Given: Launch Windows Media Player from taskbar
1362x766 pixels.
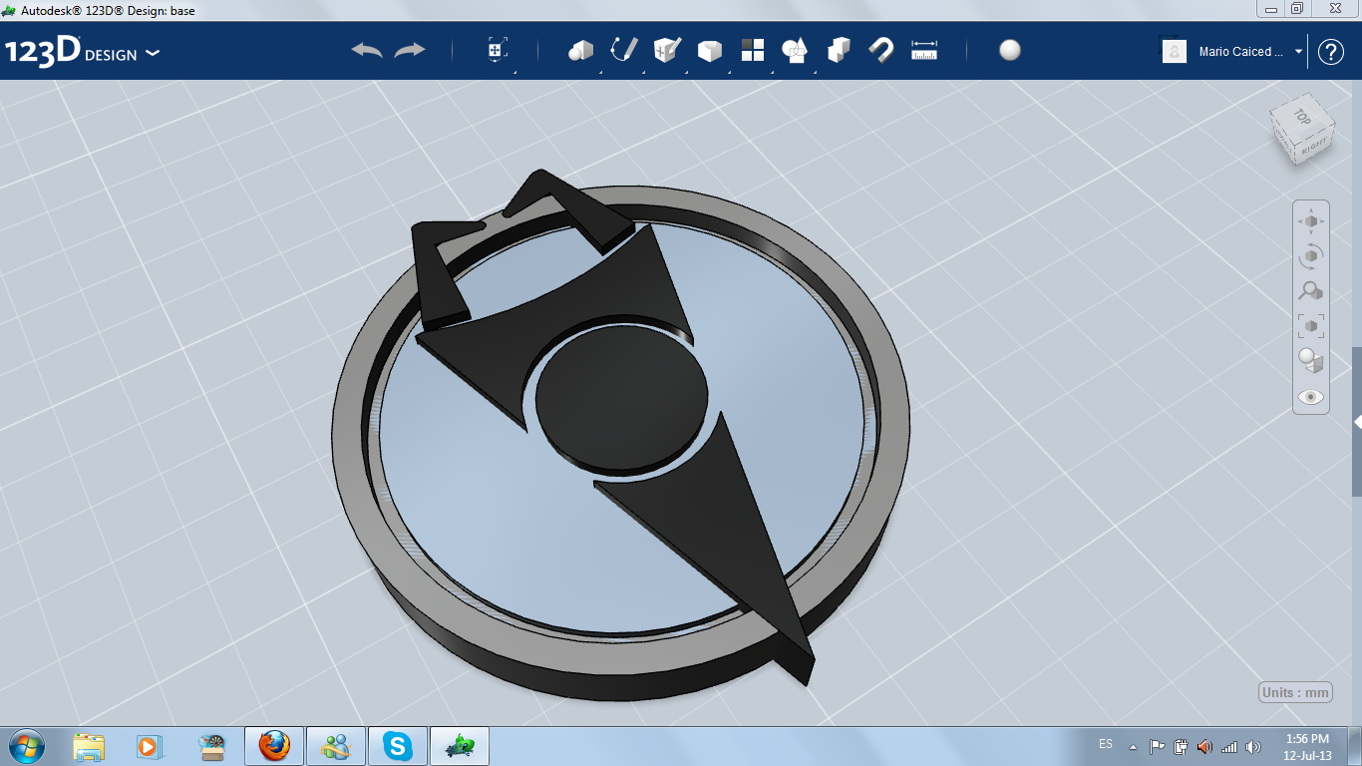Looking at the screenshot, I should pyautogui.click(x=150, y=746).
